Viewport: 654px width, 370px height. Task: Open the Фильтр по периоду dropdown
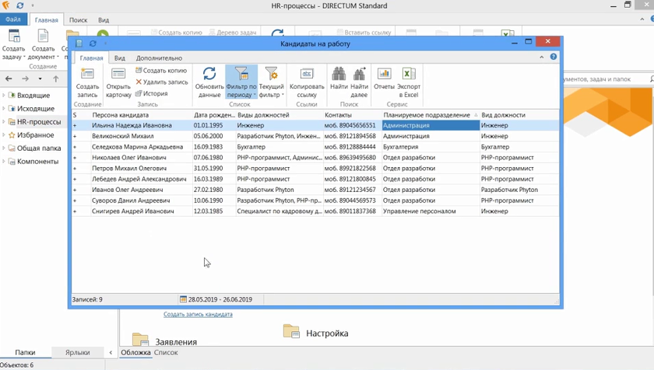point(241,91)
